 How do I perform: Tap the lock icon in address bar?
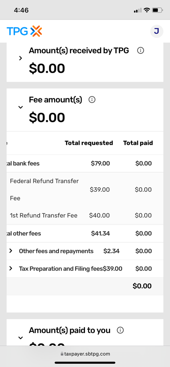(62, 354)
